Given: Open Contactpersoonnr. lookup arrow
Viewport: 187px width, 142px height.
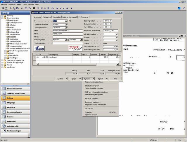Looking at the screenshot, I should click(66, 27).
